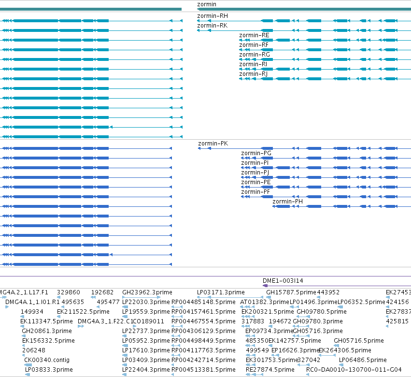Viewport: 411px width, 377px height.
Task: Open the EK156332.5prime EST label
Action: click(x=48, y=341)
